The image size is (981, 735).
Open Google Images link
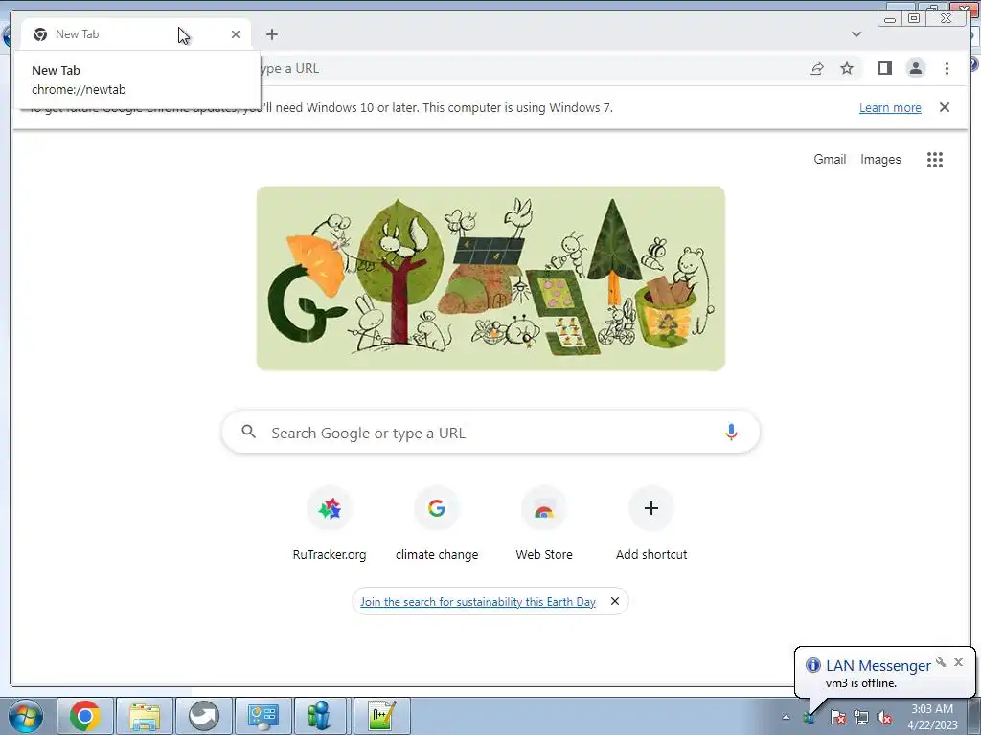(880, 160)
